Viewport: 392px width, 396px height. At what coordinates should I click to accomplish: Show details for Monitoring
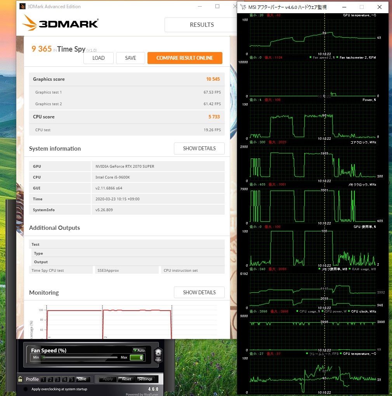click(x=199, y=292)
